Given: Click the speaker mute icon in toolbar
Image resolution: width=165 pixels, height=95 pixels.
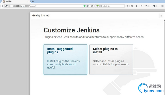Looking at the screenshot, I should (x=162, y=6).
